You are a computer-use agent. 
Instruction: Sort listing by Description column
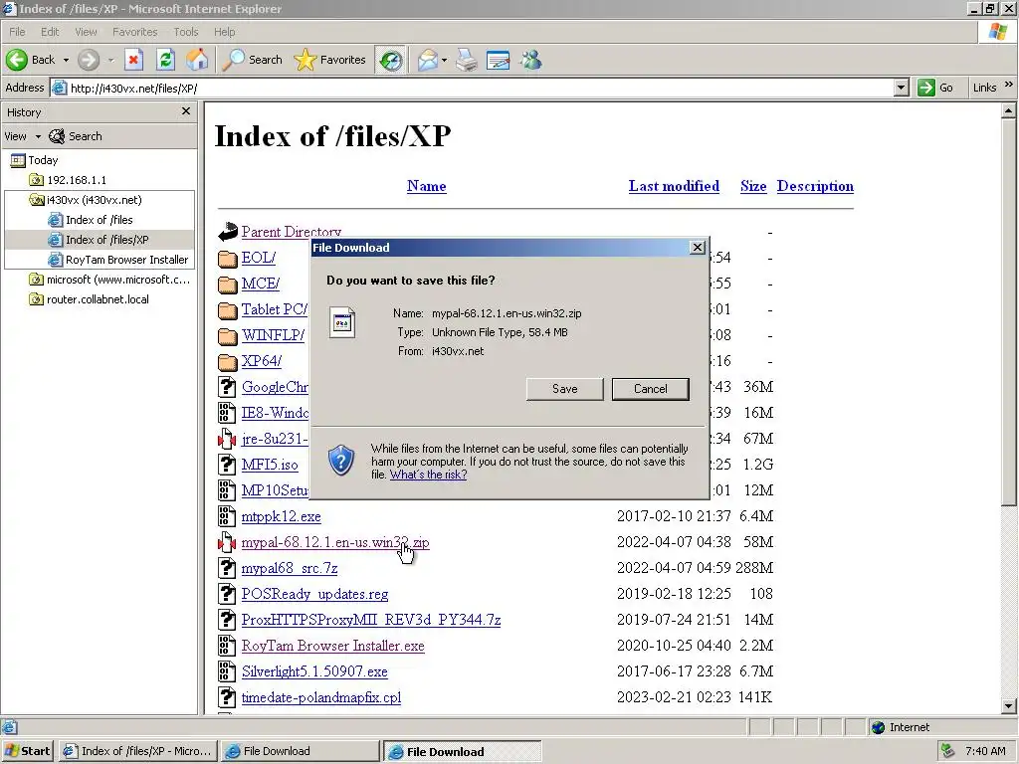815,186
